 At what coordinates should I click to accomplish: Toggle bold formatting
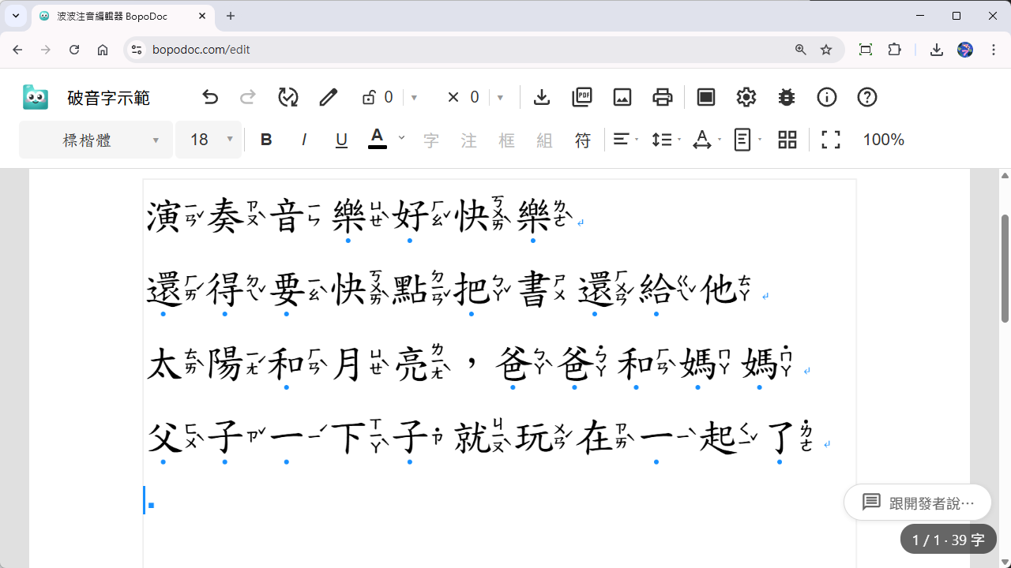[266, 140]
